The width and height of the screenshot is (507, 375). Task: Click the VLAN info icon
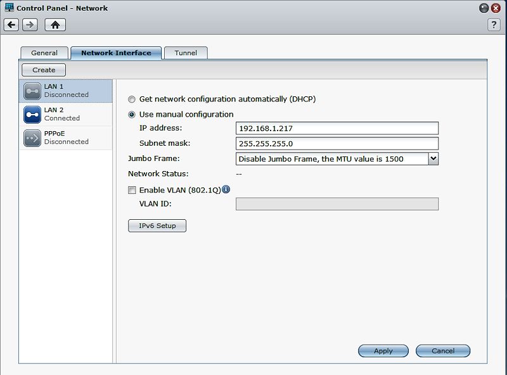point(226,189)
